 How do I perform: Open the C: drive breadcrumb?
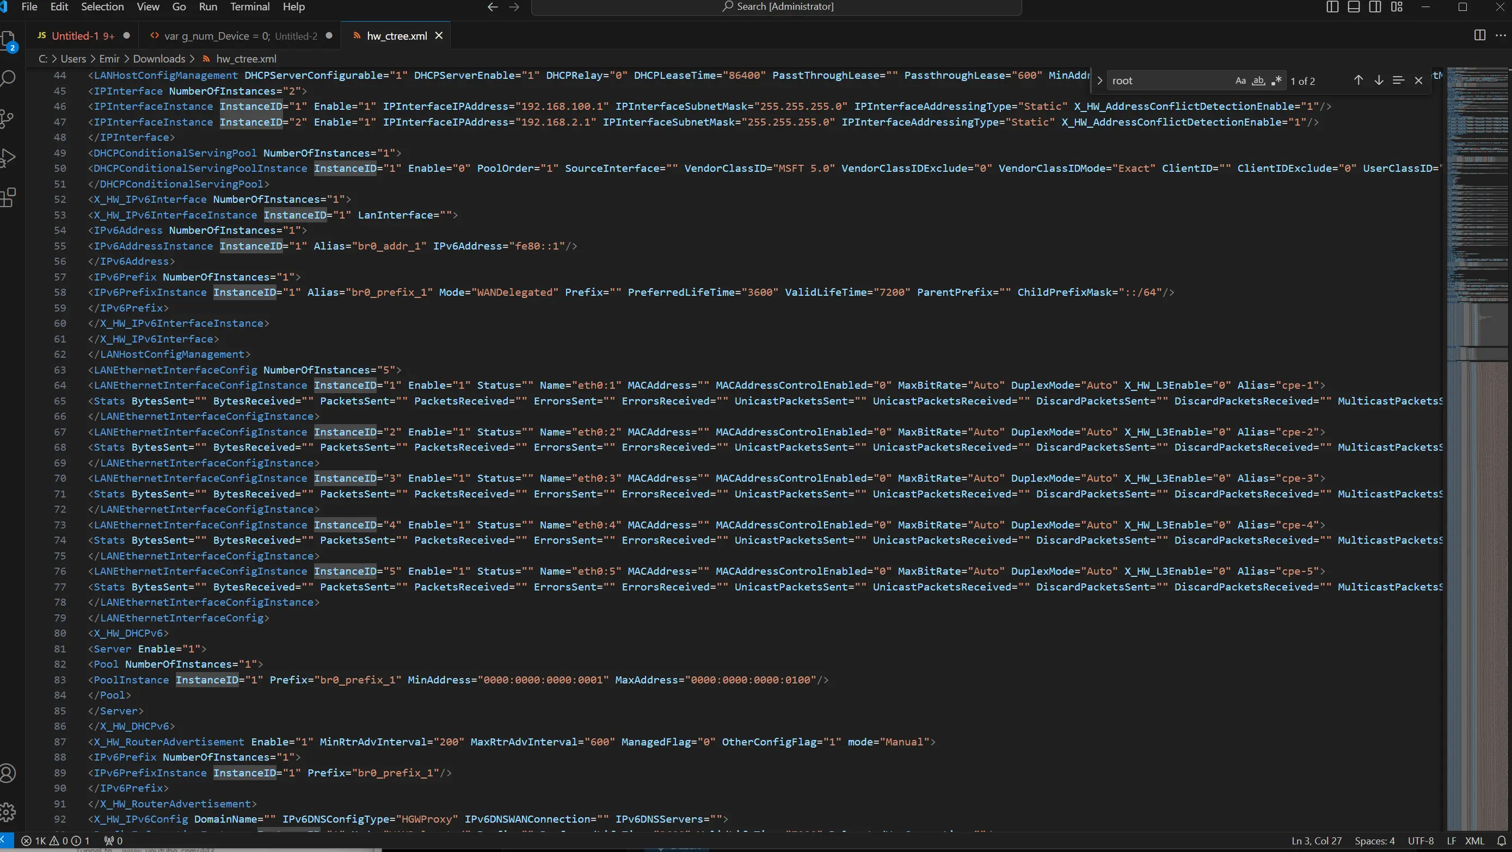43,59
